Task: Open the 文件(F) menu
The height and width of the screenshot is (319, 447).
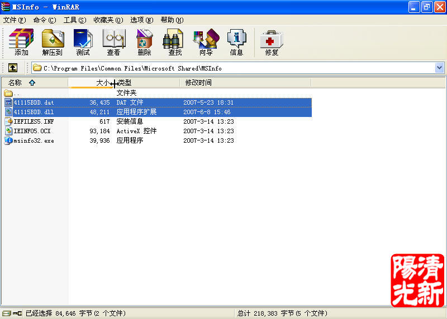Action: (15, 20)
